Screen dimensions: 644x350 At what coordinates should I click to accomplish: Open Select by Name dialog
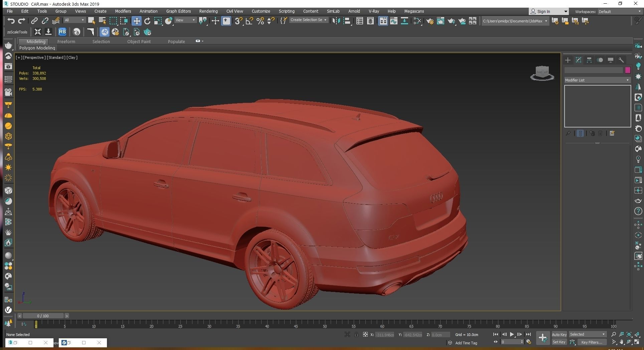tap(102, 21)
